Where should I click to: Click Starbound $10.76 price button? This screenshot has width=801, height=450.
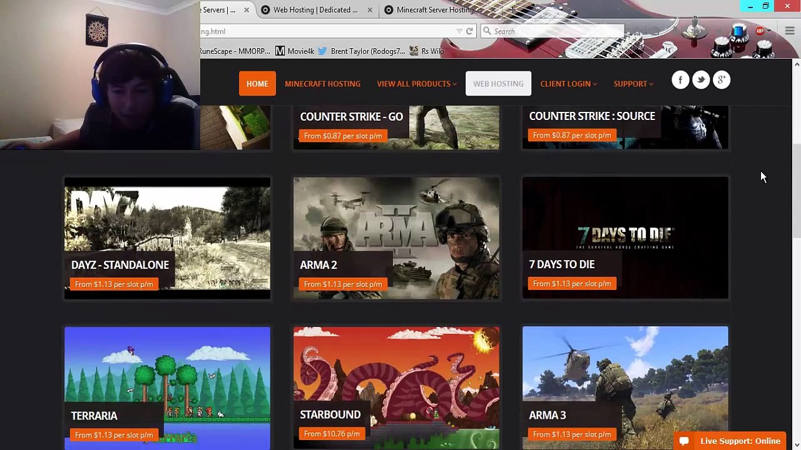(x=332, y=434)
